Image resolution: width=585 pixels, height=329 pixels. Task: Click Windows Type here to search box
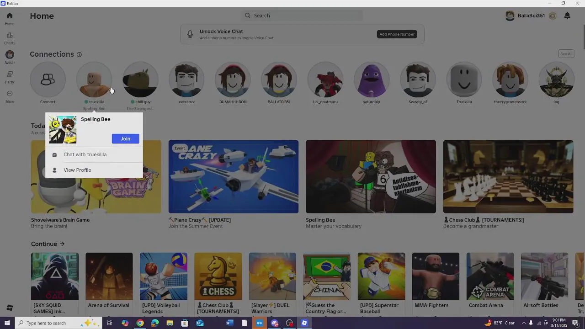click(x=58, y=323)
